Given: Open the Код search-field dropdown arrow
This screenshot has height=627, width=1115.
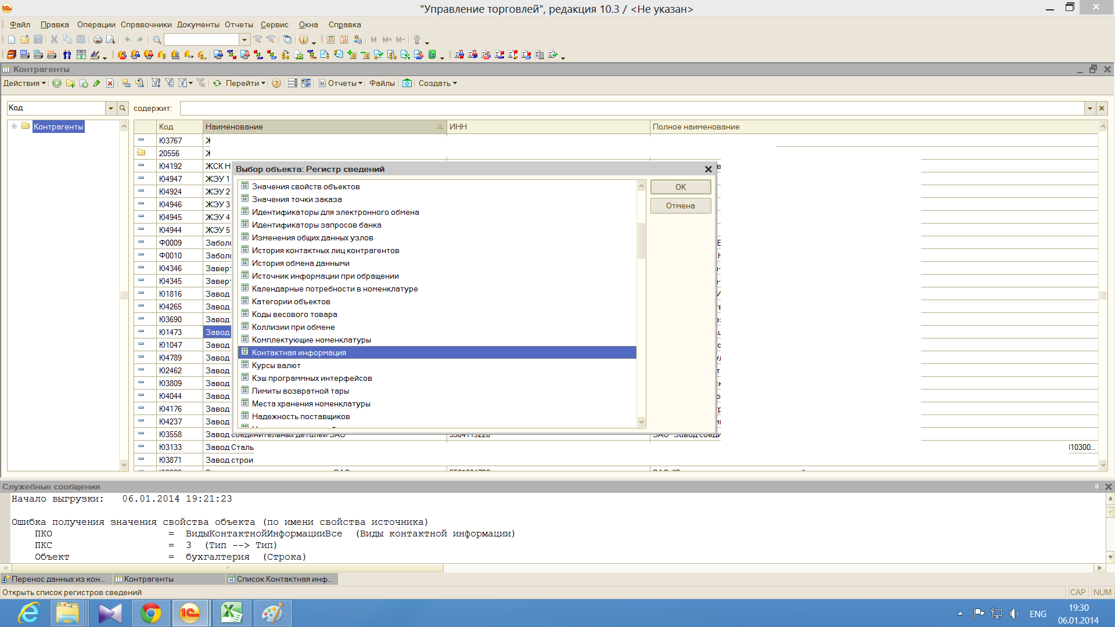Looking at the screenshot, I should click(x=110, y=108).
